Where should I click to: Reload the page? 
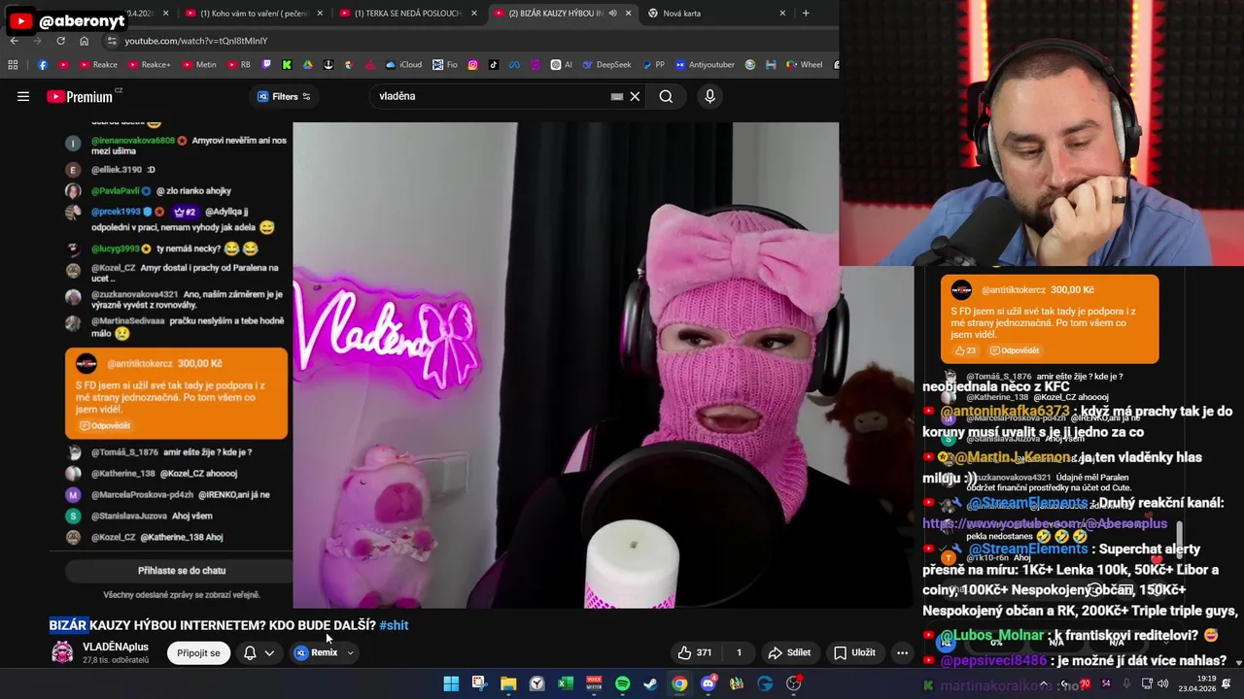[60, 41]
